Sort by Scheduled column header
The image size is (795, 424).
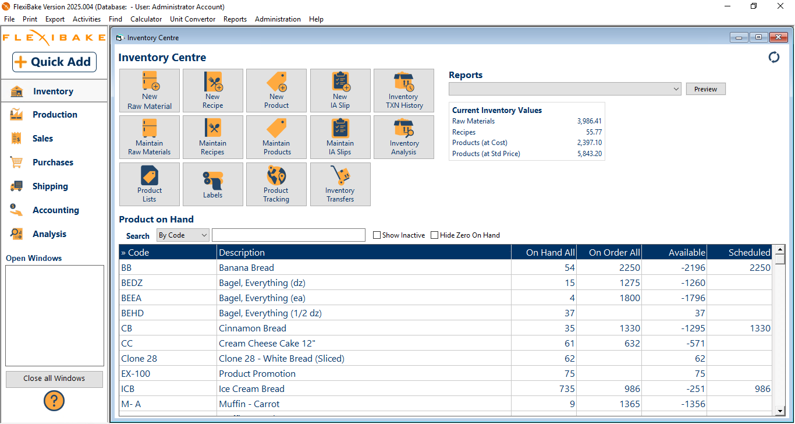pyautogui.click(x=739, y=252)
